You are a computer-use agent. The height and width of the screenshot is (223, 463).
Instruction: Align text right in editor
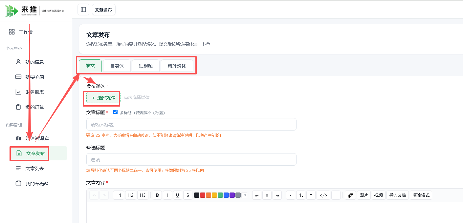(x=277, y=195)
